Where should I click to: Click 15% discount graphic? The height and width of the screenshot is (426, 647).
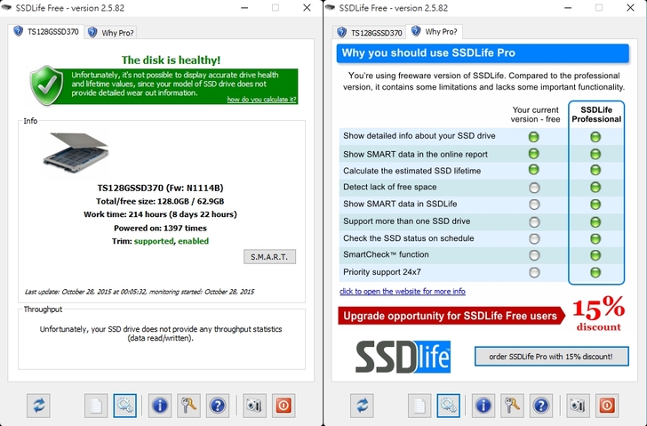[x=598, y=314]
